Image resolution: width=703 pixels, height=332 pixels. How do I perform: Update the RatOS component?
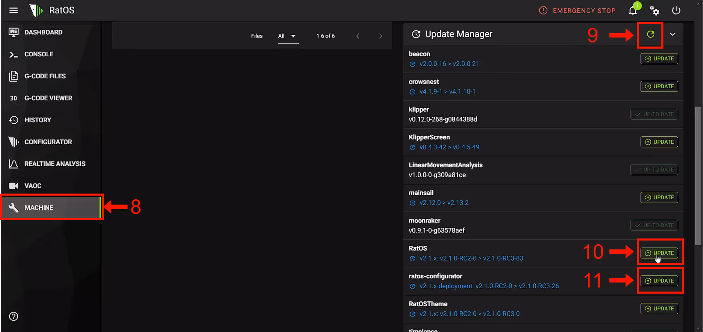pos(659,253)
